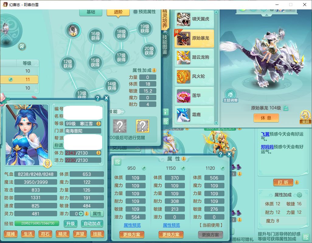Open the 技能图鉴 side tab
Viewport: 312px width, 243px height.
click(165, 44)
